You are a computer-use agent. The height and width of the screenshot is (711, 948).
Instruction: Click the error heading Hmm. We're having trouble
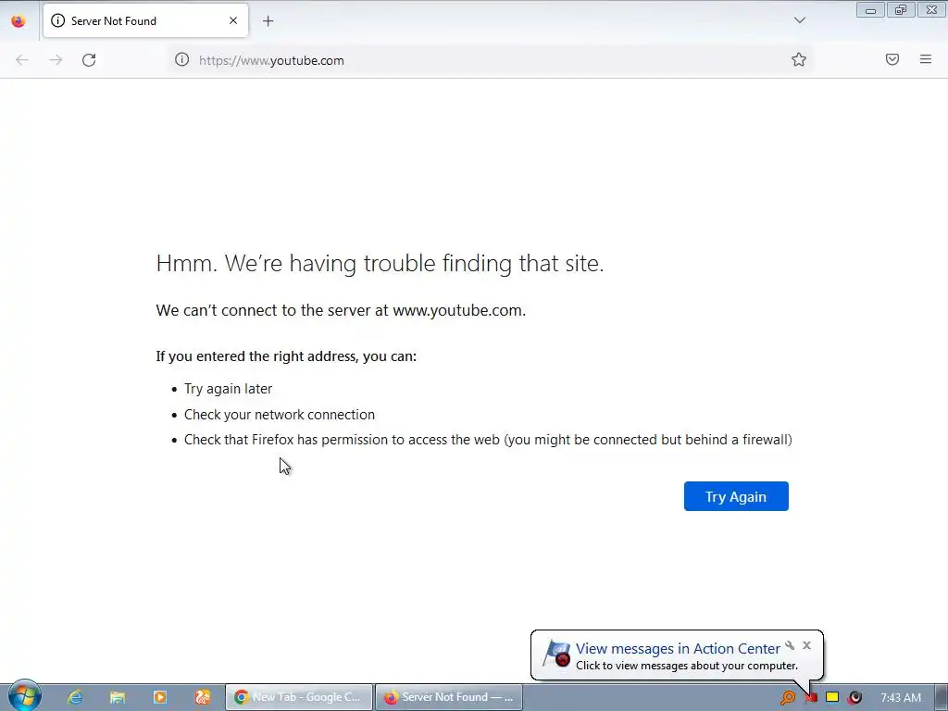pos(380,263)
